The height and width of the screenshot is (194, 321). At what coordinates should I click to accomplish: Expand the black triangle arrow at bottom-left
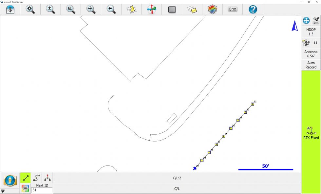pyautogui.click(x=3, y=191)
